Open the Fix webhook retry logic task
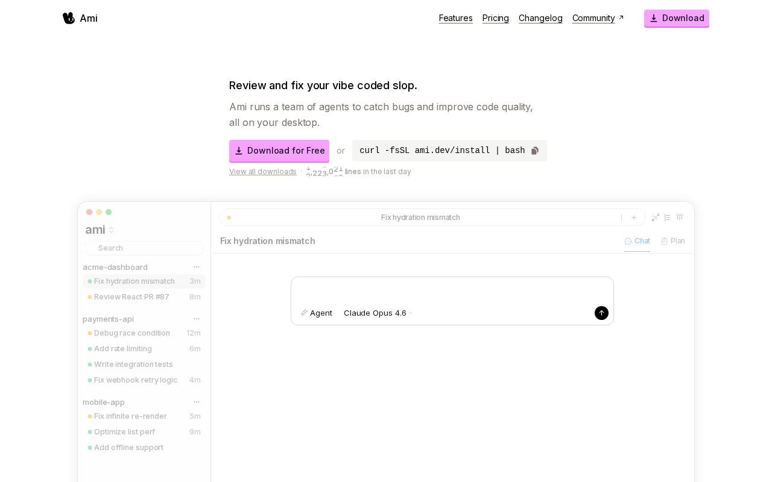The width and height of the screenshot is (772, 482). (x=144, y=380)
